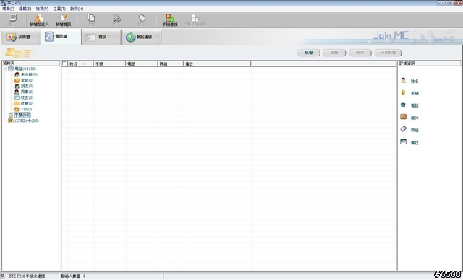Open the 編輯(E) menu
Screen dimensions: 463x280
[x=25, y=9]
